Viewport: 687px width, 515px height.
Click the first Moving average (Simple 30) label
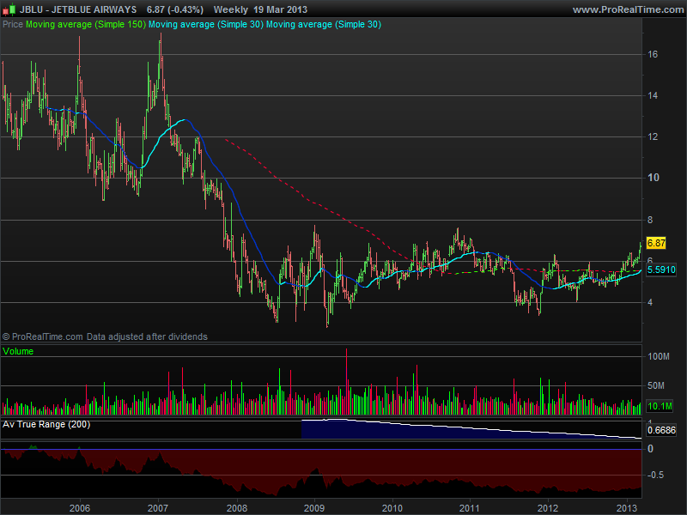tap(205, 25)
